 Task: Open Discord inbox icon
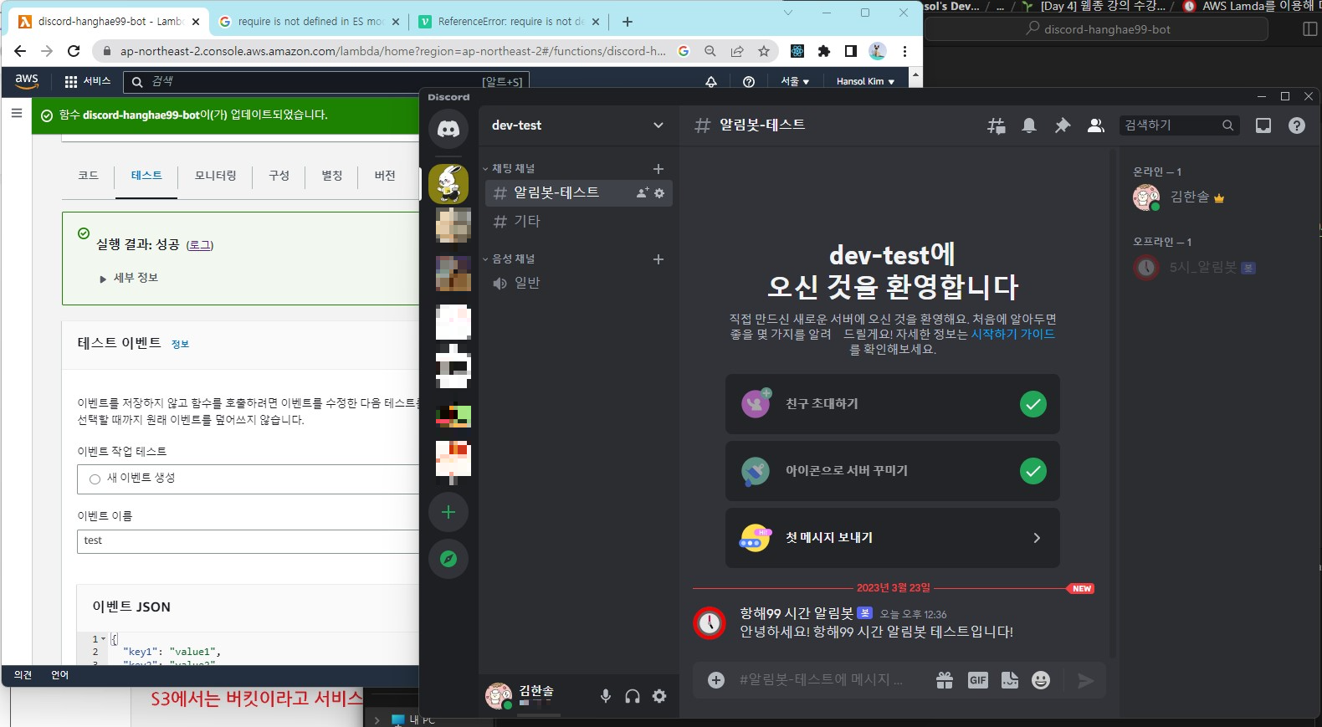coord(1263,125)
